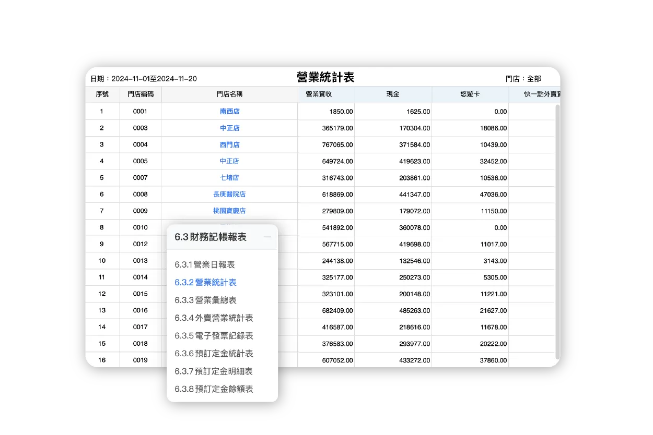Open the 七堵店 store link
Screen dimensions: 653x435
230,178
